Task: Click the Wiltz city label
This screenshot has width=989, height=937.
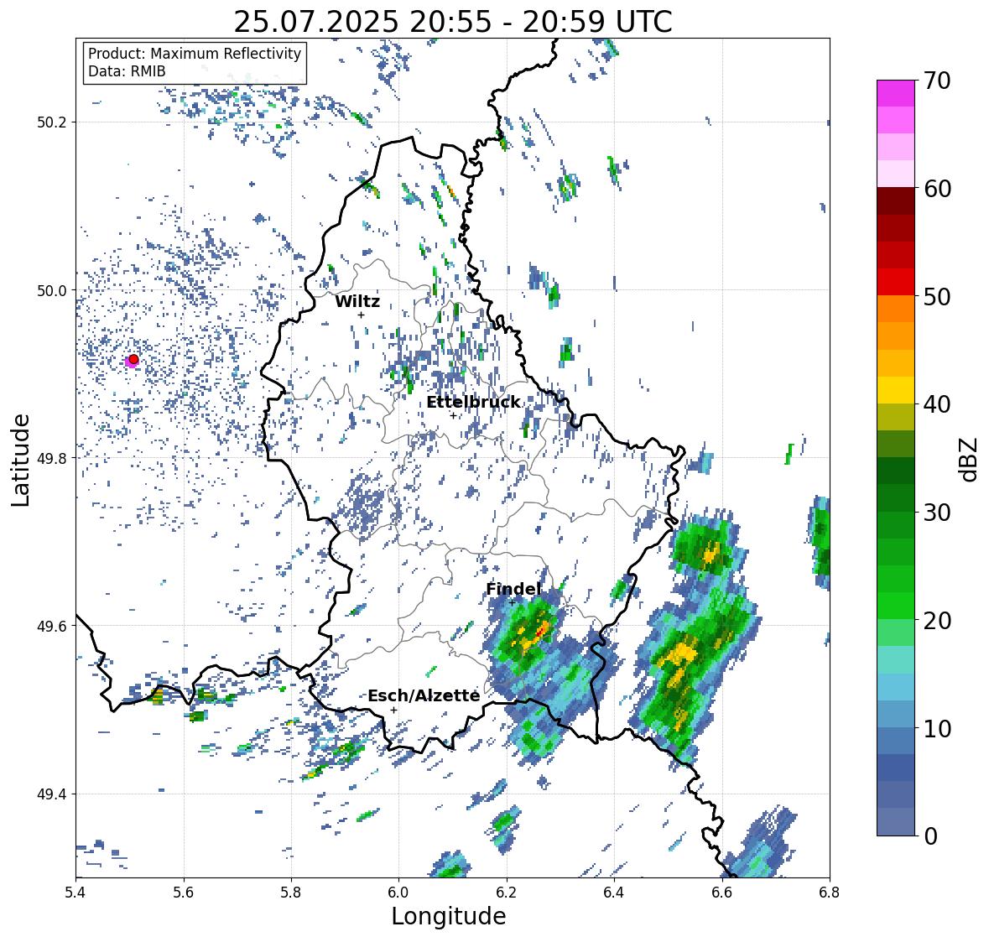Action: click(357, 301)
